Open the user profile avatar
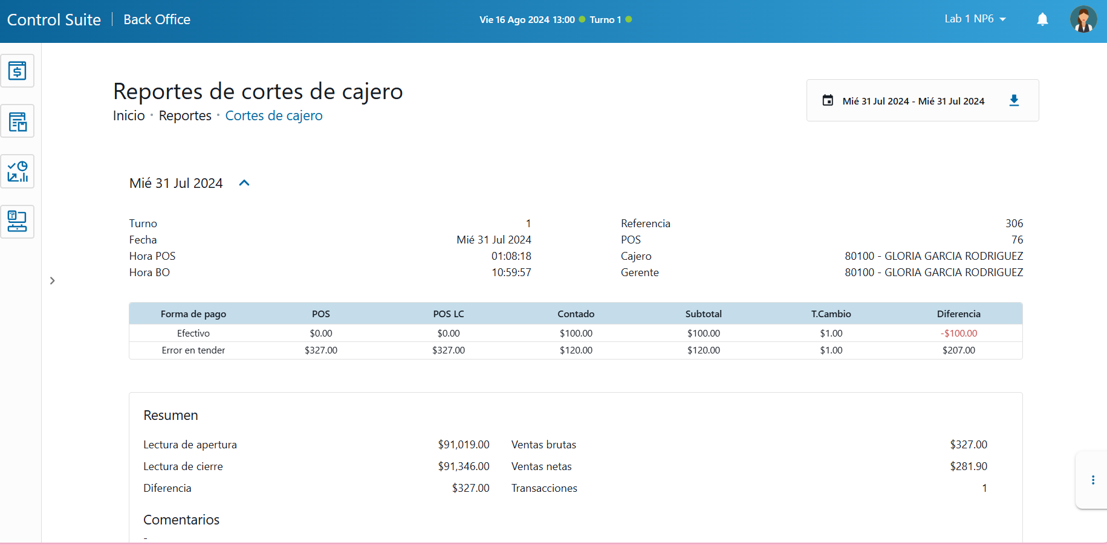This screenshot has height=545, width=1107. [1083, 19]
